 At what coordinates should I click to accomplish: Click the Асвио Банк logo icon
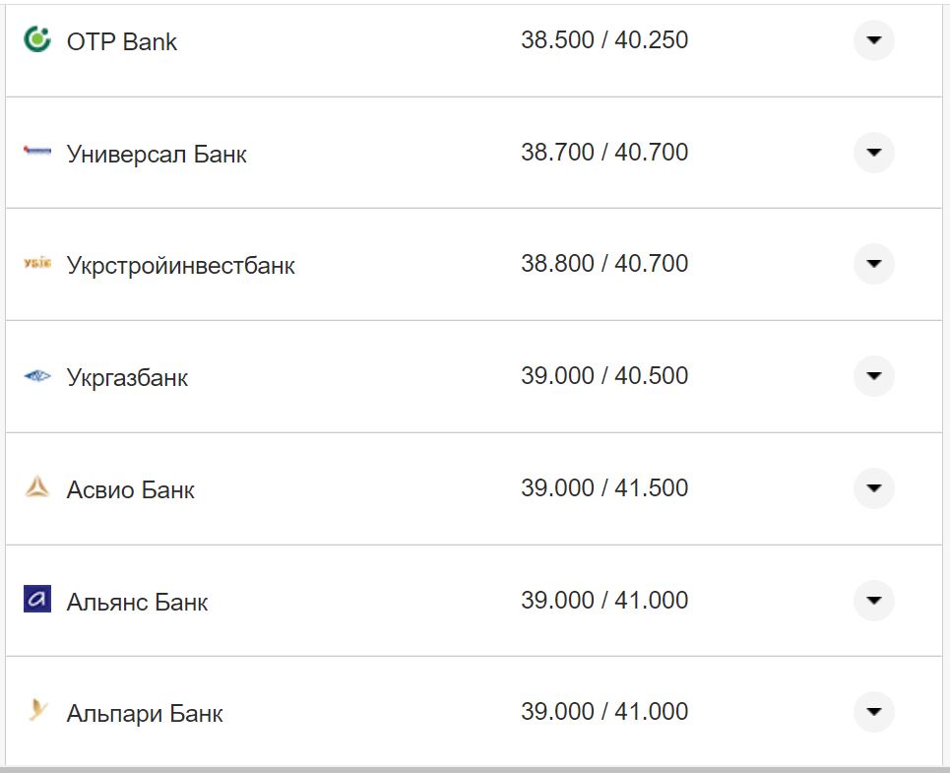37,487
